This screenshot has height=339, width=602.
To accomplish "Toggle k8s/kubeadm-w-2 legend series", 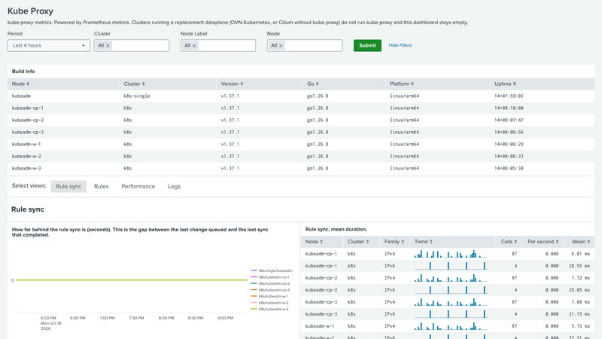I will [x=269, y=303].
